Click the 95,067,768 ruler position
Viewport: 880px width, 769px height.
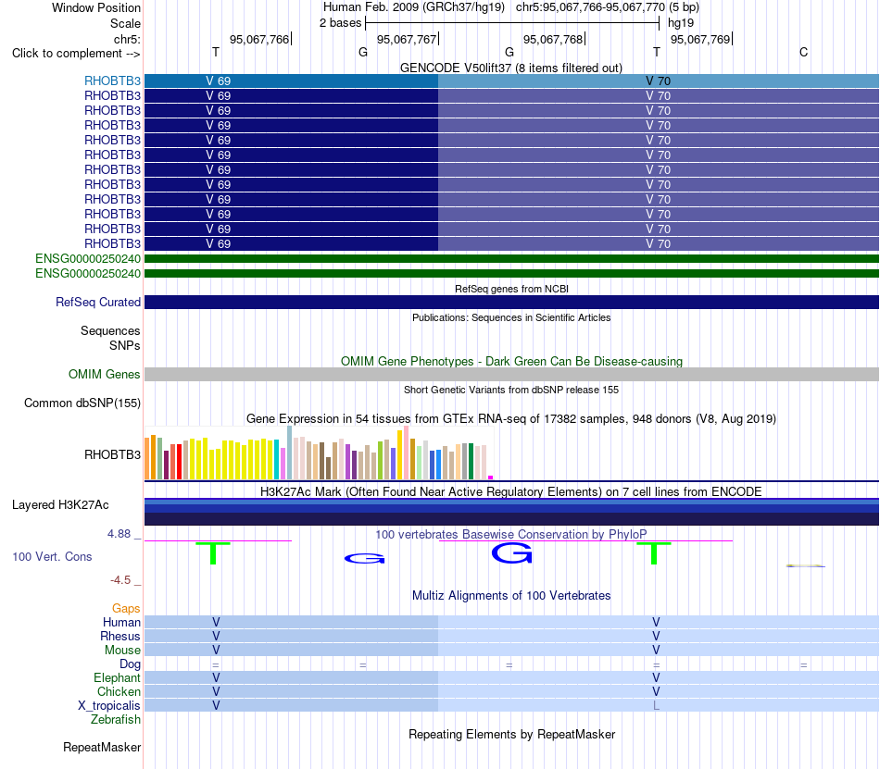[x=553, y=39]
